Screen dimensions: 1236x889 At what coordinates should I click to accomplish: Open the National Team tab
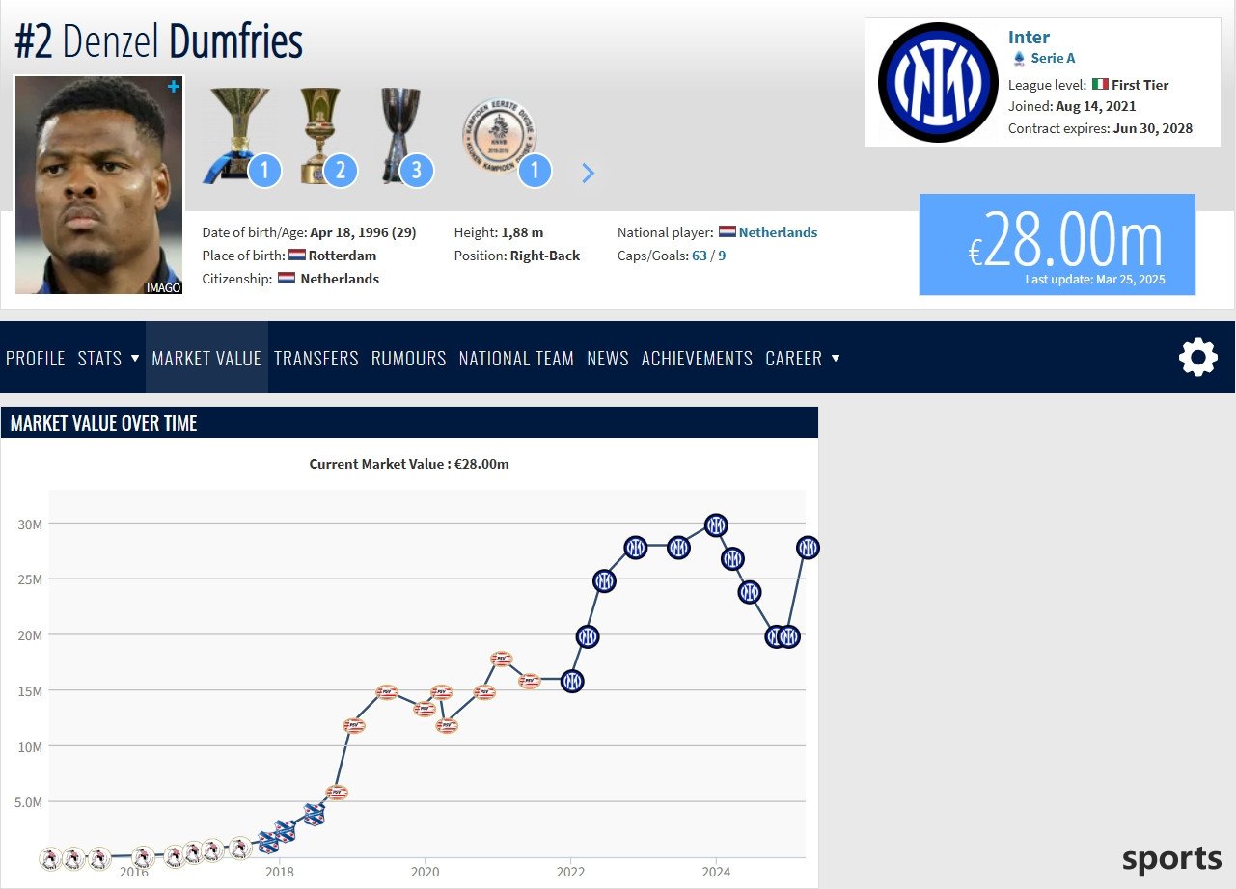pyautogui.click(x=516, y=358)
